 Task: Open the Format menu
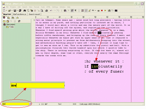point(36,7)
